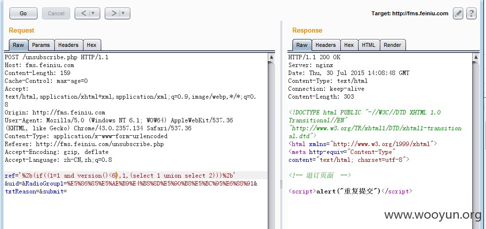Switch to the Request Hex tab
Viewport: 486px width, 229px height.
coord(92,45)
